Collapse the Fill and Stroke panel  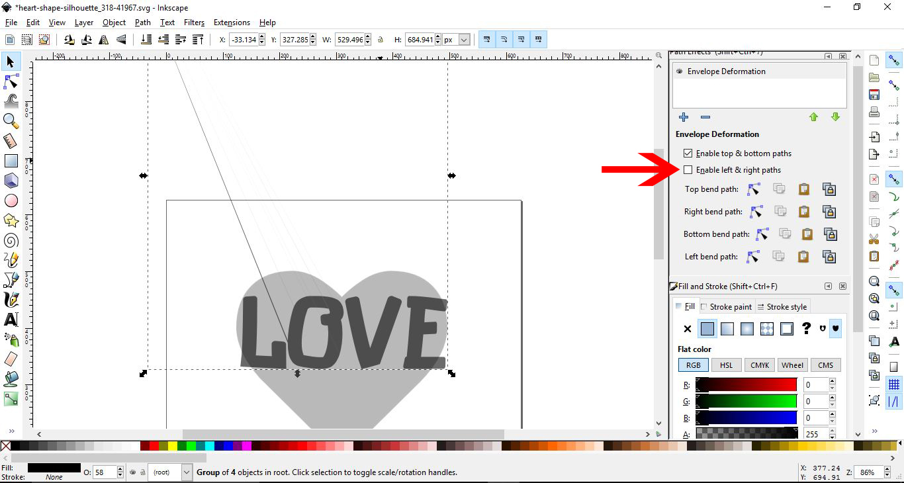click(x=828, y=286)
